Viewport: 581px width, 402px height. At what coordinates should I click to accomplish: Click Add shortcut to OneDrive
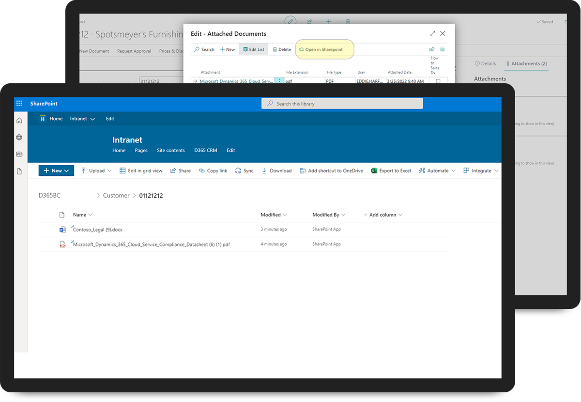coord(331,170)
